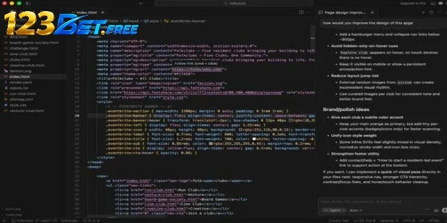Open the Agent mode dropdown
The height and width of the screenshot is (223, 447).
(334, 210)
